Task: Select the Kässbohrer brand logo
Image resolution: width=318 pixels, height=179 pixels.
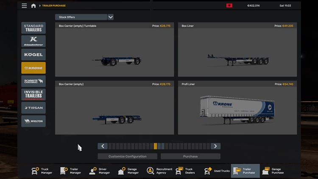Action: 33,41
